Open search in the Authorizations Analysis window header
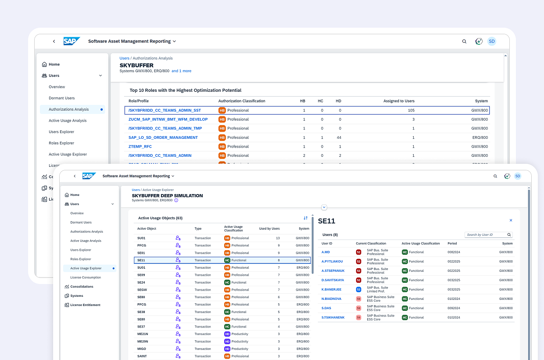Image resolution: width=544 pixels, height=360 pixels. pos(464,41)
